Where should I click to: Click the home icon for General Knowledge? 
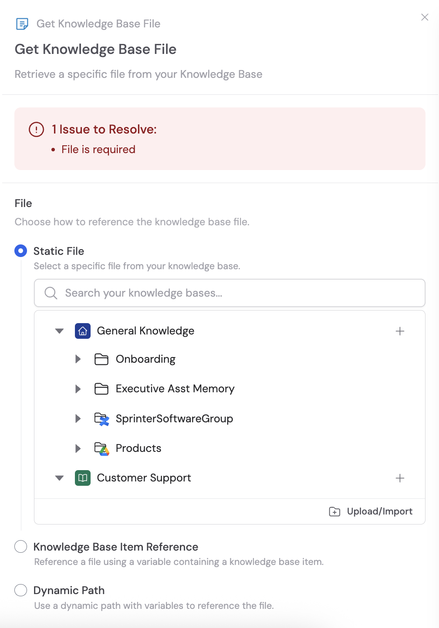coord(82,331)
